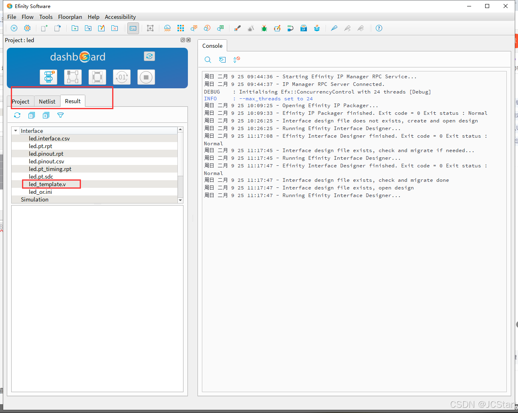The width and height of the screenshot is (518, 413).
Task: Close the project using the folder-X icon
Action: click(115, 28)
